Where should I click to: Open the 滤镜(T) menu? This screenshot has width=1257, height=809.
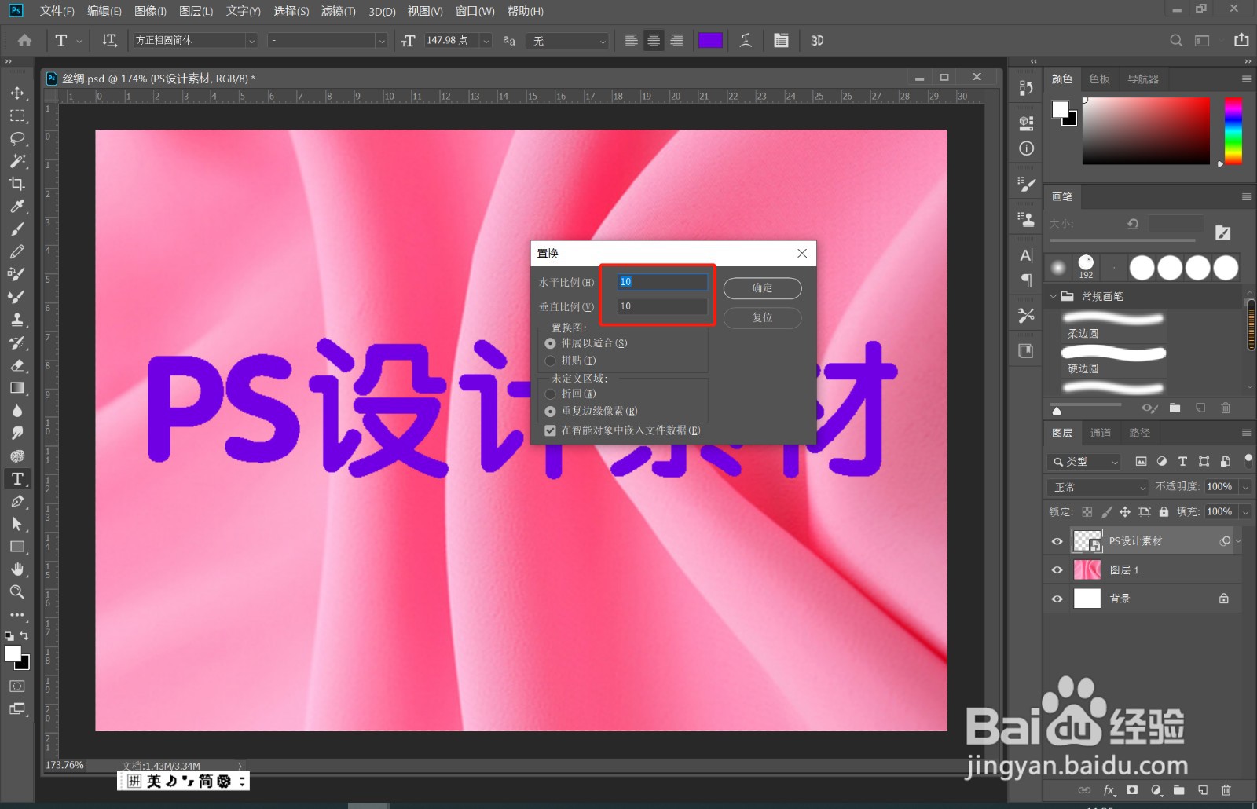[x=339, y=11]
